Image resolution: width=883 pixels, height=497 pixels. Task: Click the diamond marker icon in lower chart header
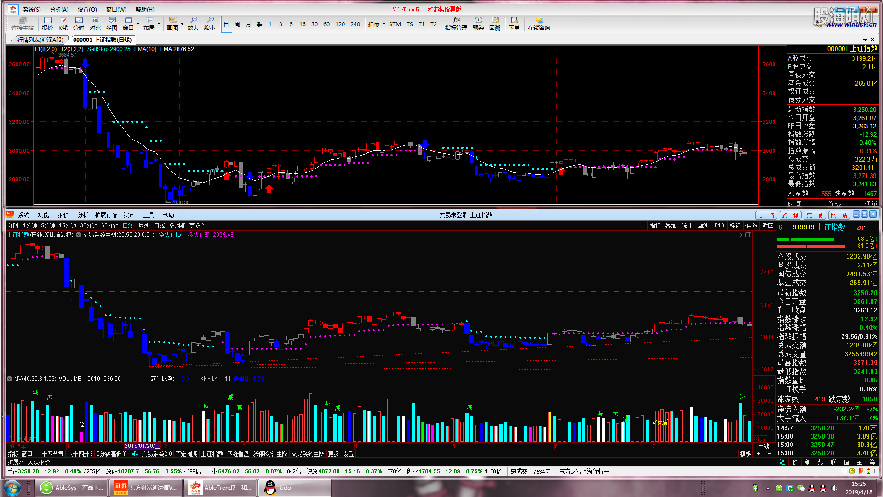(740, 235)
